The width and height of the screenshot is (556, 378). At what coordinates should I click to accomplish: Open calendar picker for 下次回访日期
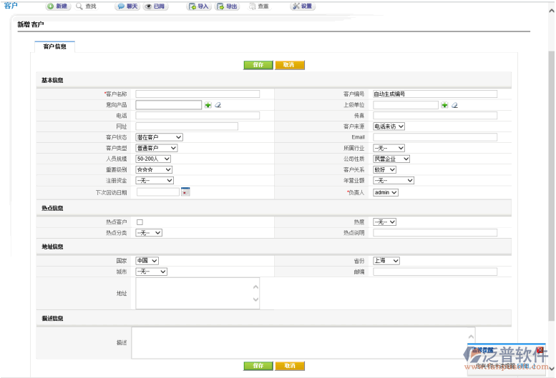[x=185, y=192]
